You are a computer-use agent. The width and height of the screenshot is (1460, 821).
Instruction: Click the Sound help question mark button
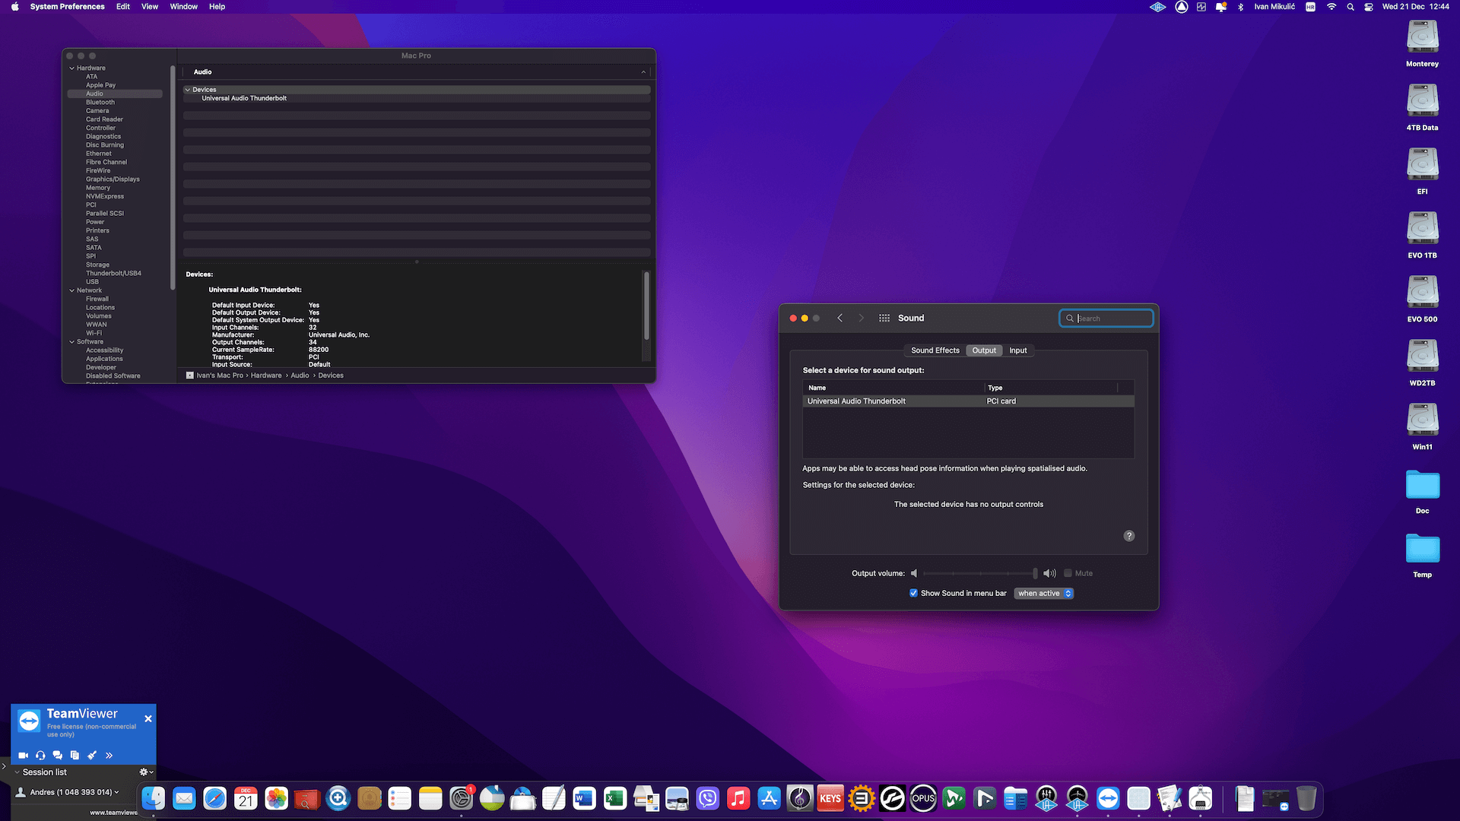pos(1129,536)
